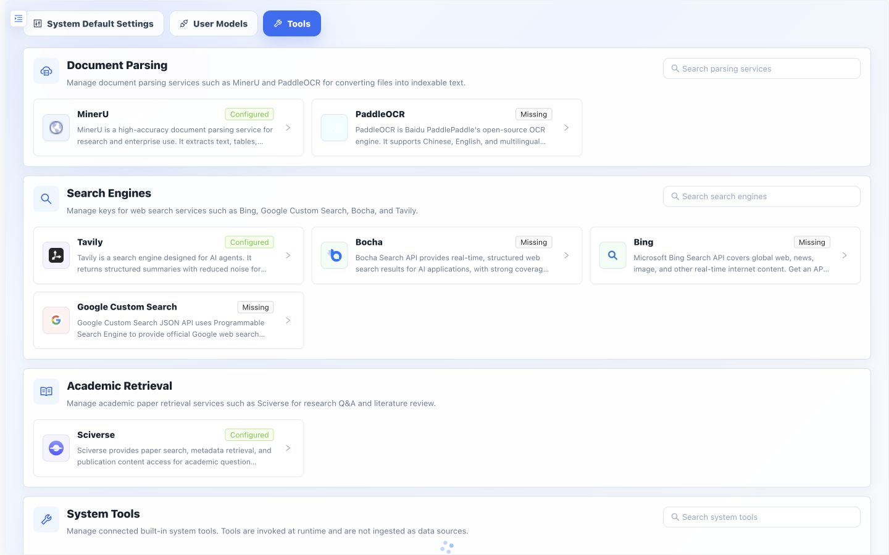Expand the MinerU card chevron

click(288, 128)
